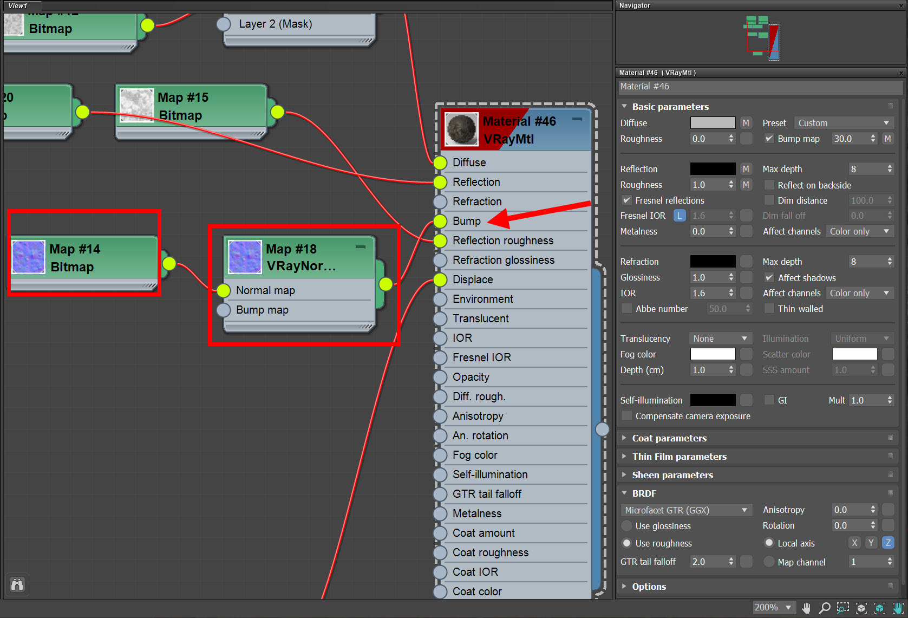The width and height of the screenshot is (908, 618).
Task: Select the Use glossiness radio button
Action: pos(627,525)
